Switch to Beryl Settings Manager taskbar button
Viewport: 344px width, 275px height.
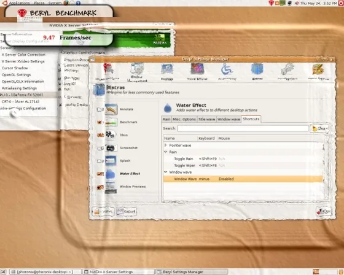pyautogui.click(x=192, y=272)
